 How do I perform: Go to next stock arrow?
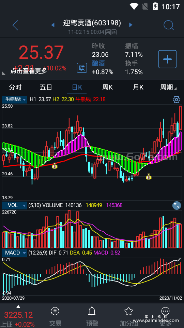(x=131, y=25)
